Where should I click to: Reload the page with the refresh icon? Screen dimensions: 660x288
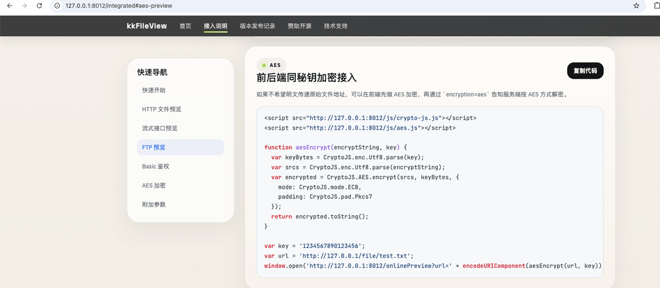39,6
